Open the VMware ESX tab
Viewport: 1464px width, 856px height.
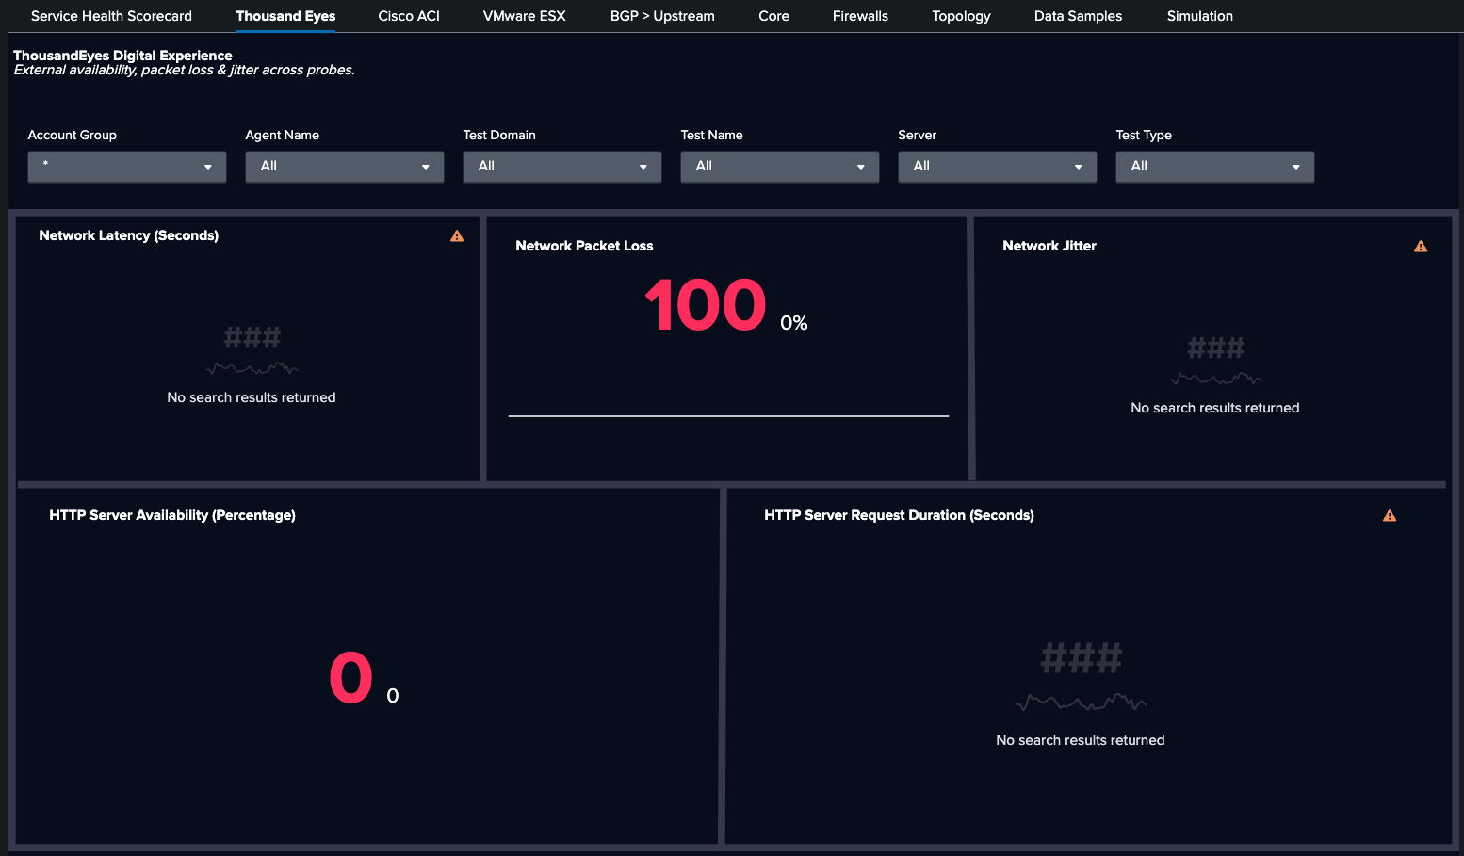[524, 16]
